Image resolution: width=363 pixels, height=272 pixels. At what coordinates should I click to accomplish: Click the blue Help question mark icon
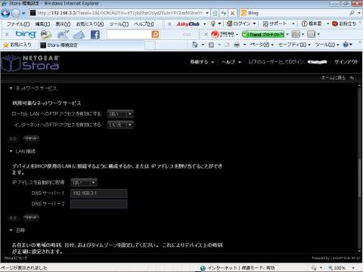tap(346, 45)
